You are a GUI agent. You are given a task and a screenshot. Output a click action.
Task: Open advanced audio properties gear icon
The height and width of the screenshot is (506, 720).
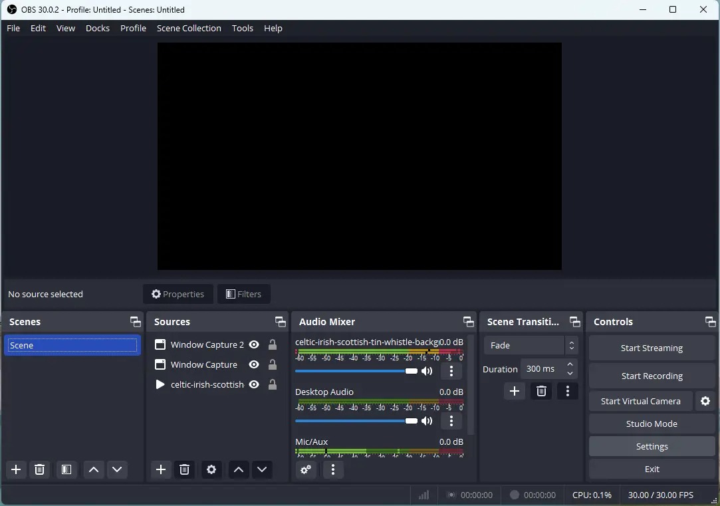tap(306, 469)
